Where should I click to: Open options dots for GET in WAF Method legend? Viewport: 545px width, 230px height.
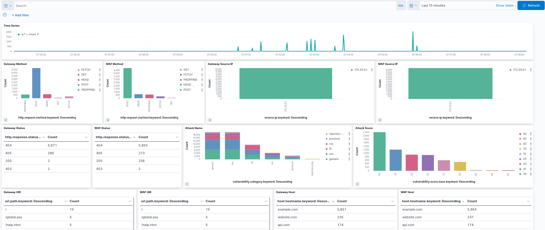coord(202,70)
